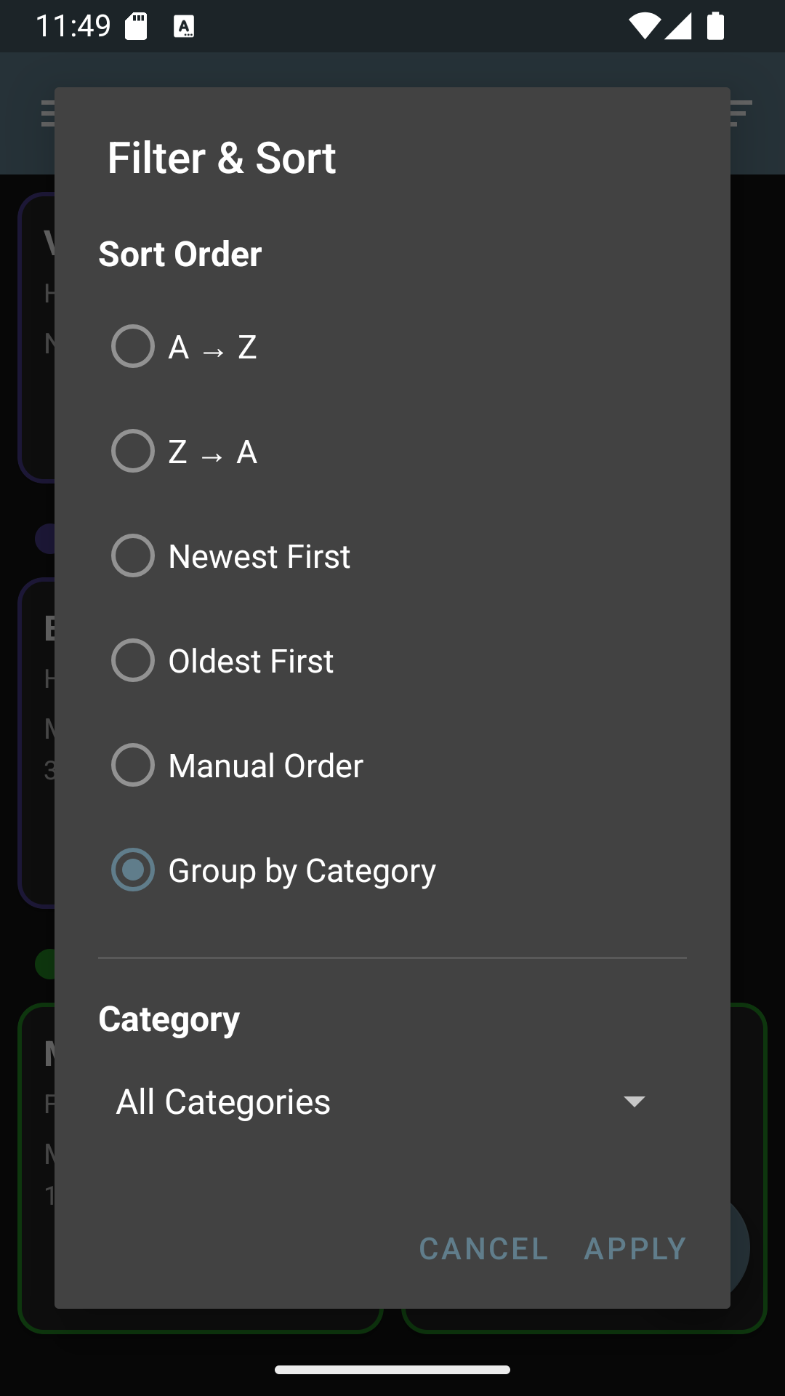The width and height of the screenshot is (785, 1396).
Task: Click the Filter & Sort dialog title
Action: click(x=222, y=157)
